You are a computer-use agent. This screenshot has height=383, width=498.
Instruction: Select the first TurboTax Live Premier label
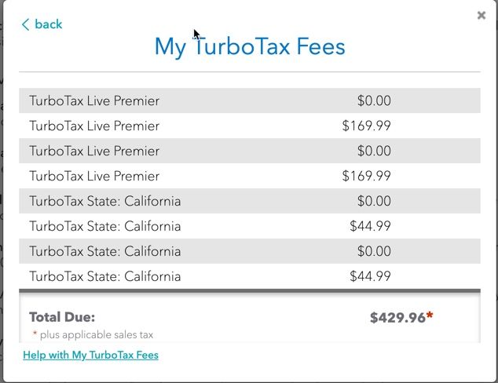point(94,100)
